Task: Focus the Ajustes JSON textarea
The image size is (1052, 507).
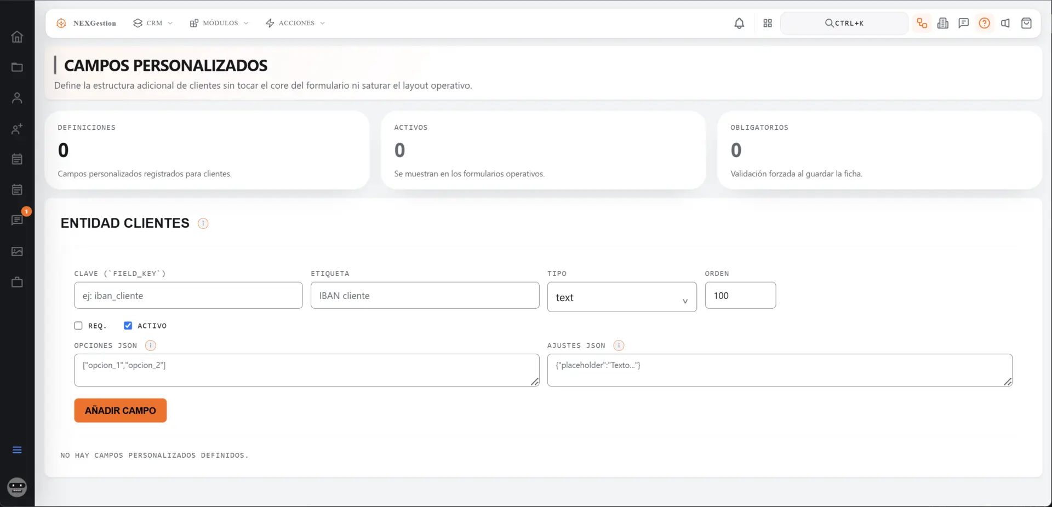Action: coord(780,370)
